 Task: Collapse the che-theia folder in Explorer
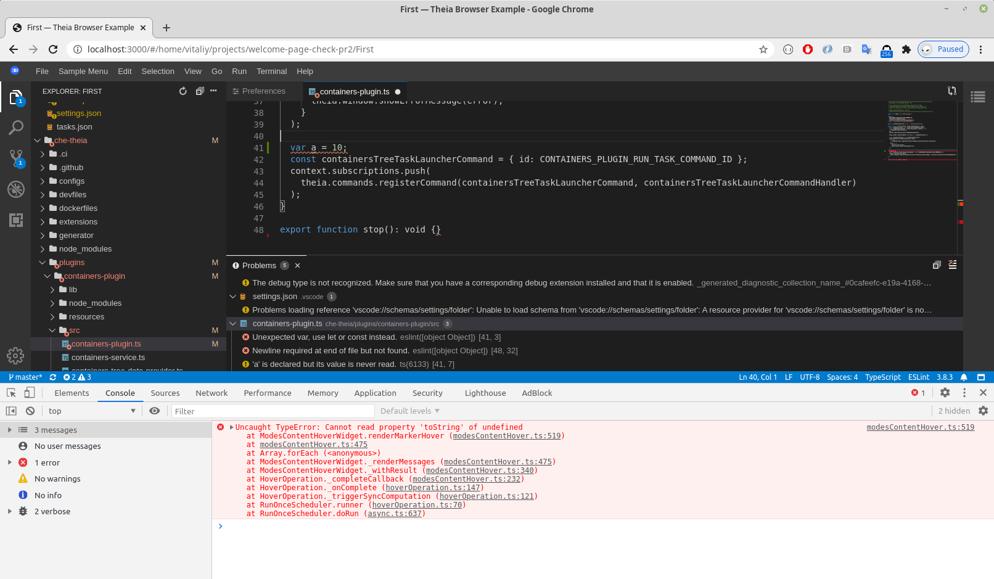37,141
